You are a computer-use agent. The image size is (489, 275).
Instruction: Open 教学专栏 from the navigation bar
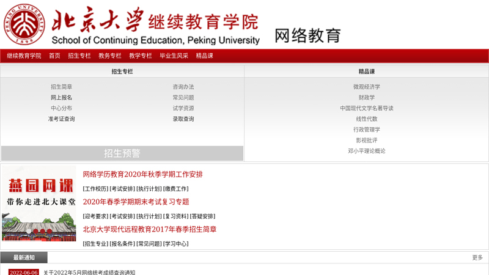141,56
